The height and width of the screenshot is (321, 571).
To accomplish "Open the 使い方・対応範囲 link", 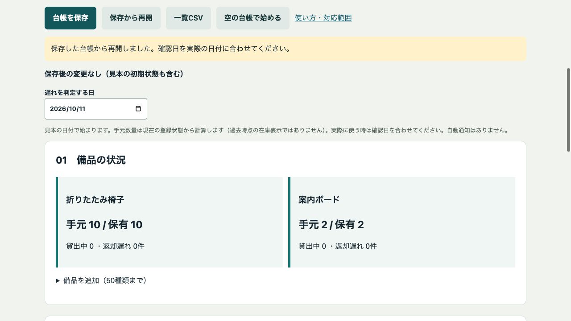I will [323, 18].
